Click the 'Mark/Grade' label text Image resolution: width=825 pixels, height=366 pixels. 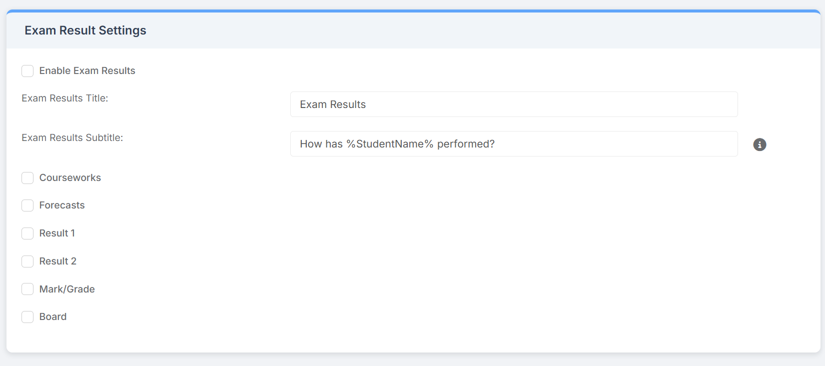pyautogui.click(x=67, y=289)
